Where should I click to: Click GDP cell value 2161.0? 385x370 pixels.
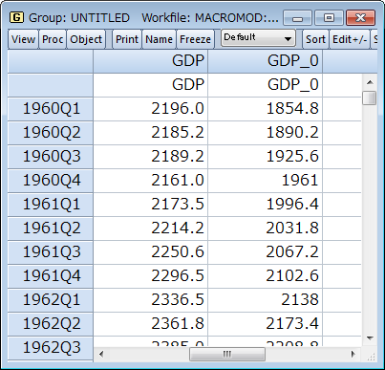point(150,181)
